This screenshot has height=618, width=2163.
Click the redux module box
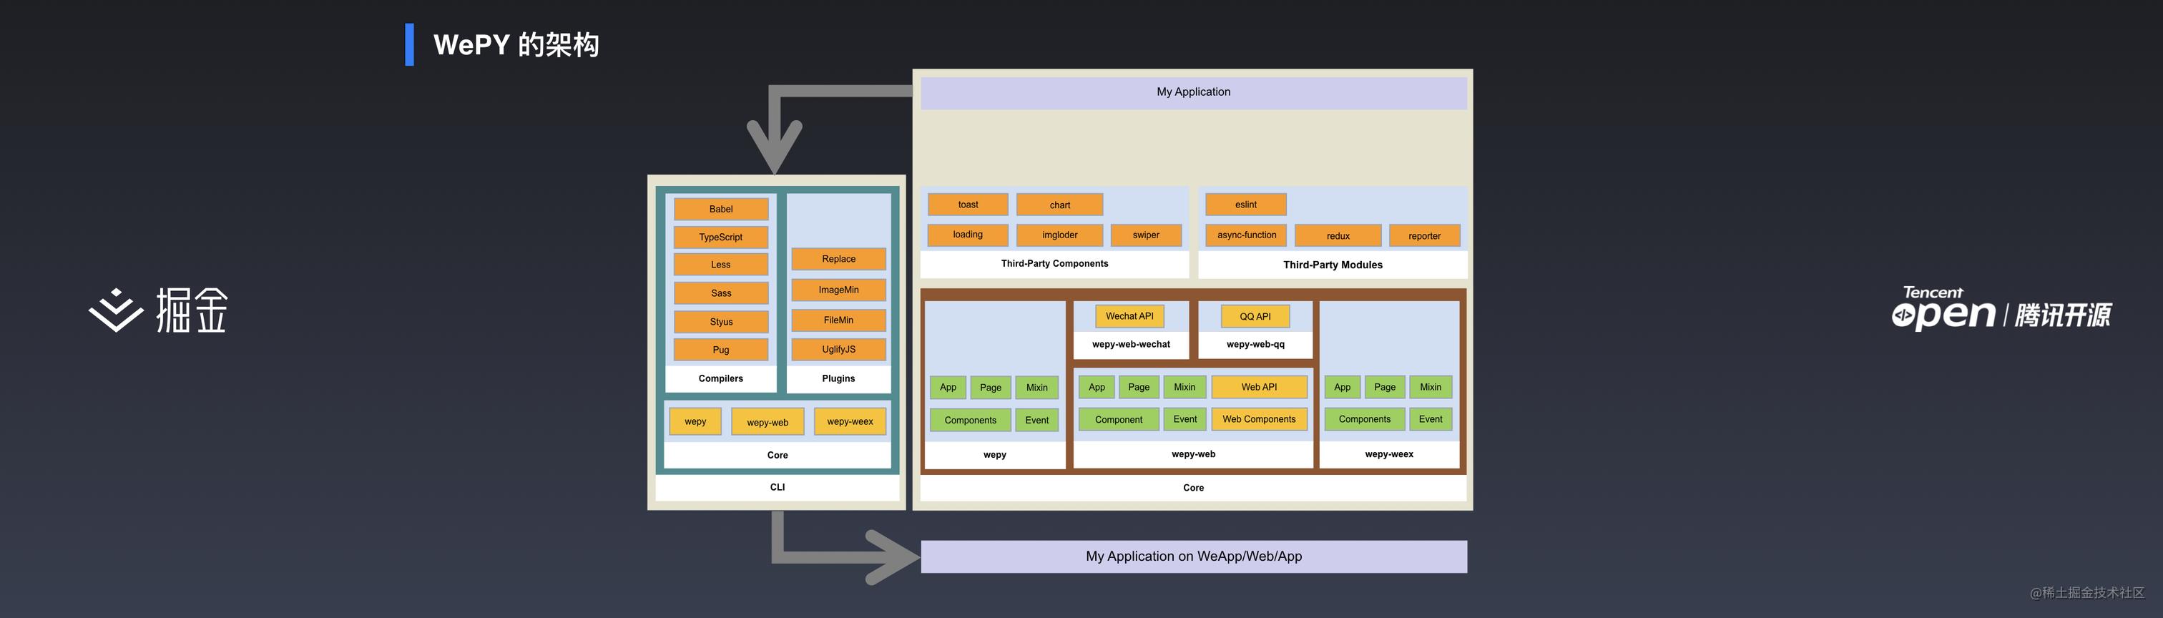[x=1338, y=236]
